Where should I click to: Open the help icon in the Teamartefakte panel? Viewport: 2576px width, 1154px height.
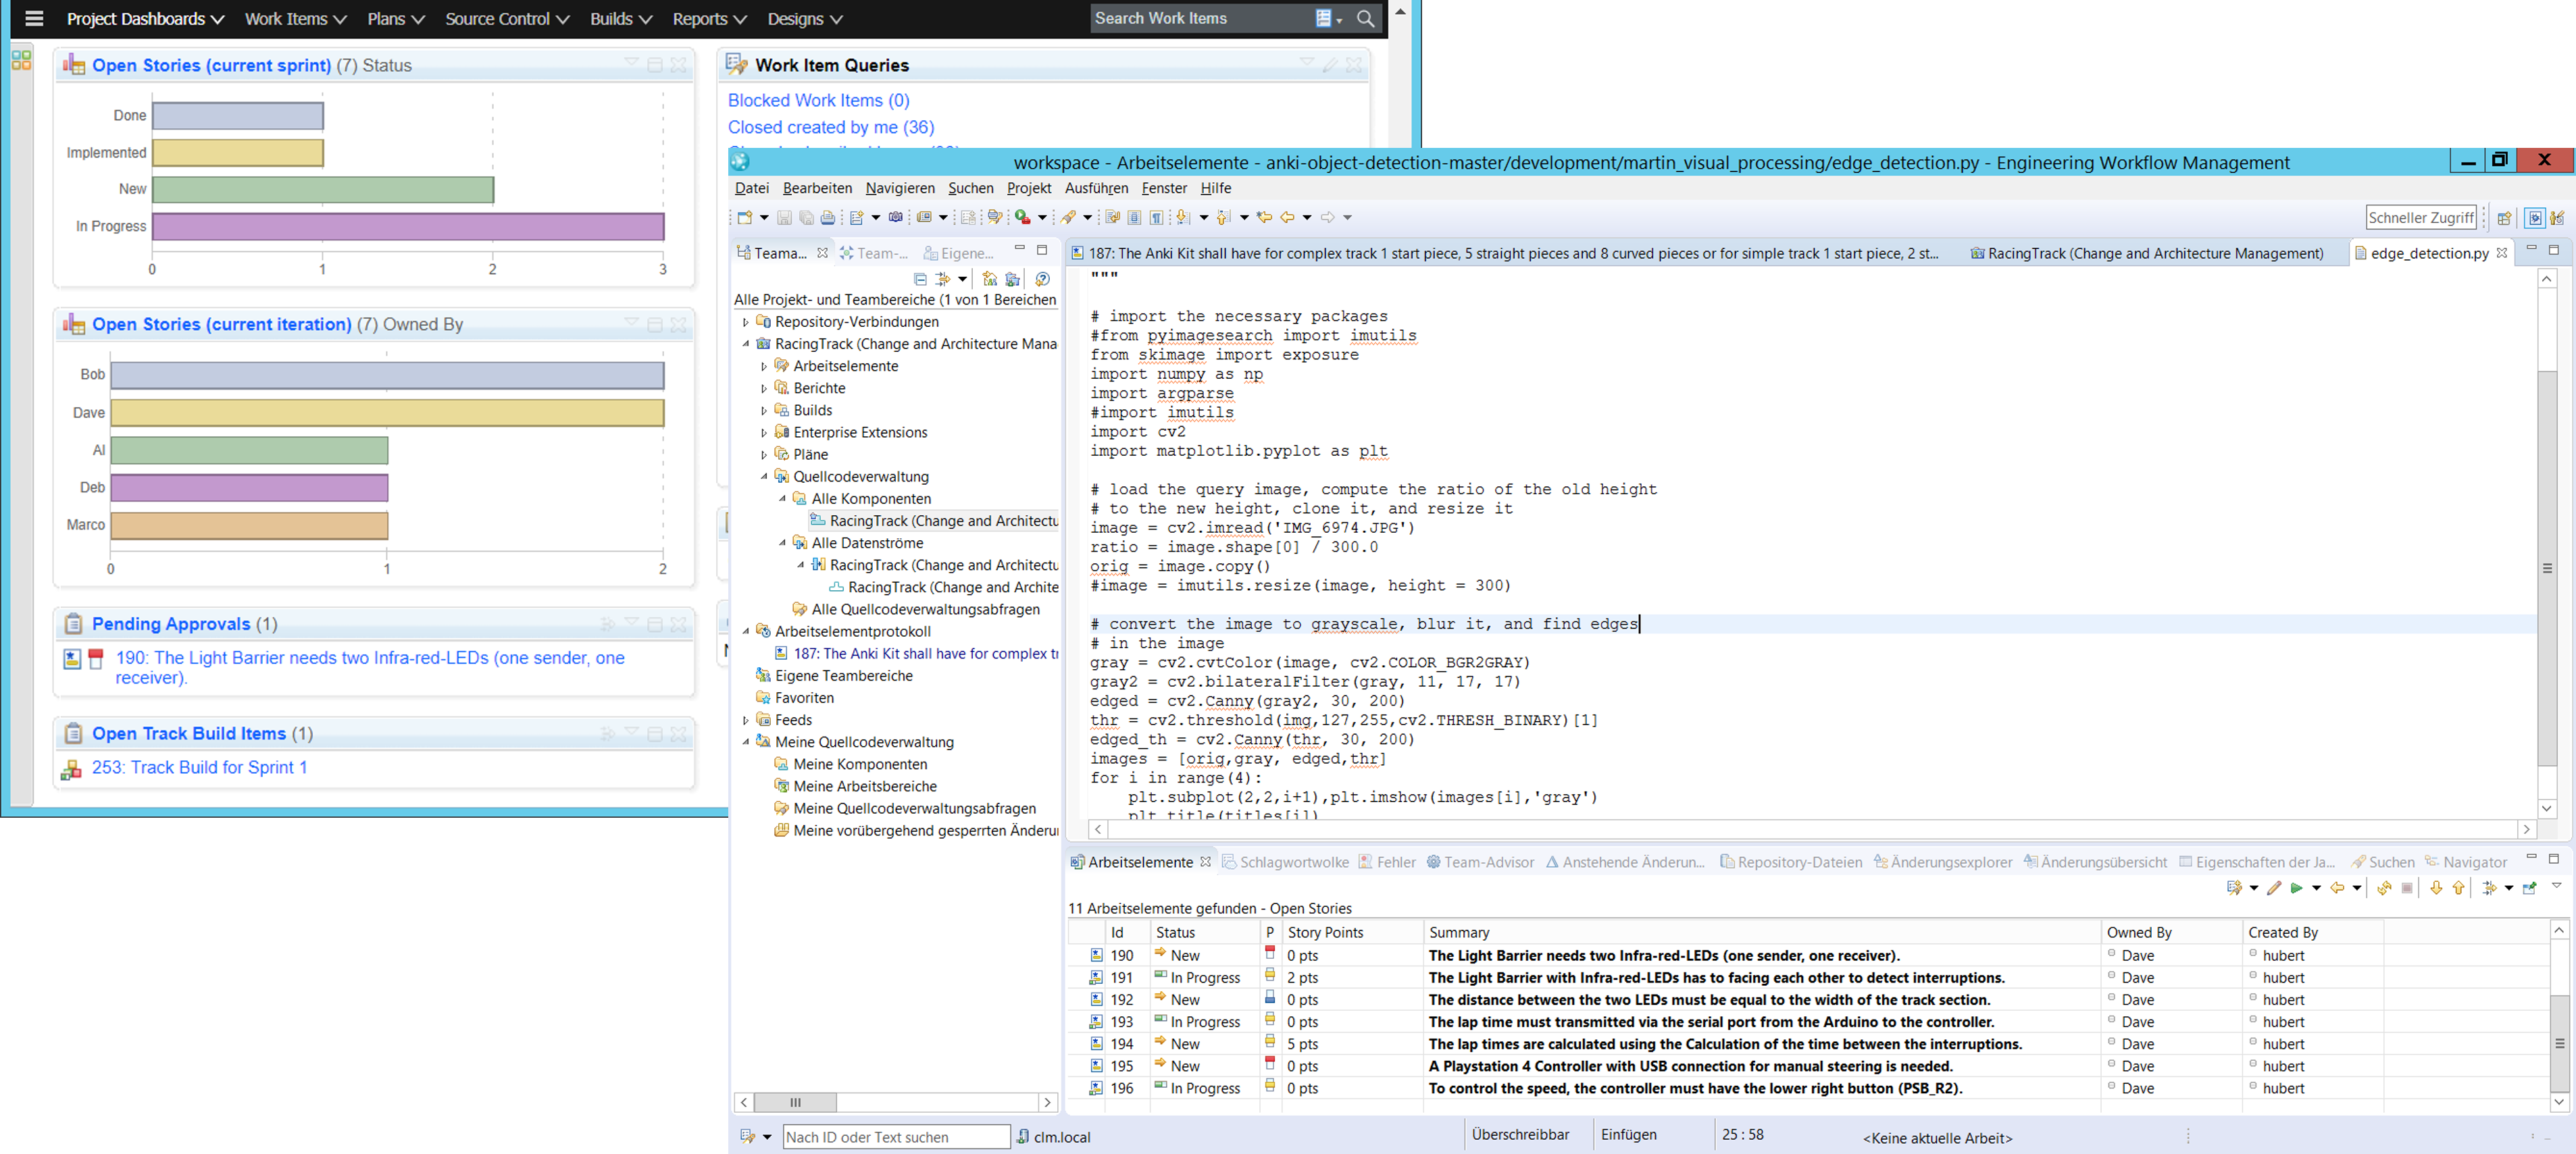point(1042,280)
